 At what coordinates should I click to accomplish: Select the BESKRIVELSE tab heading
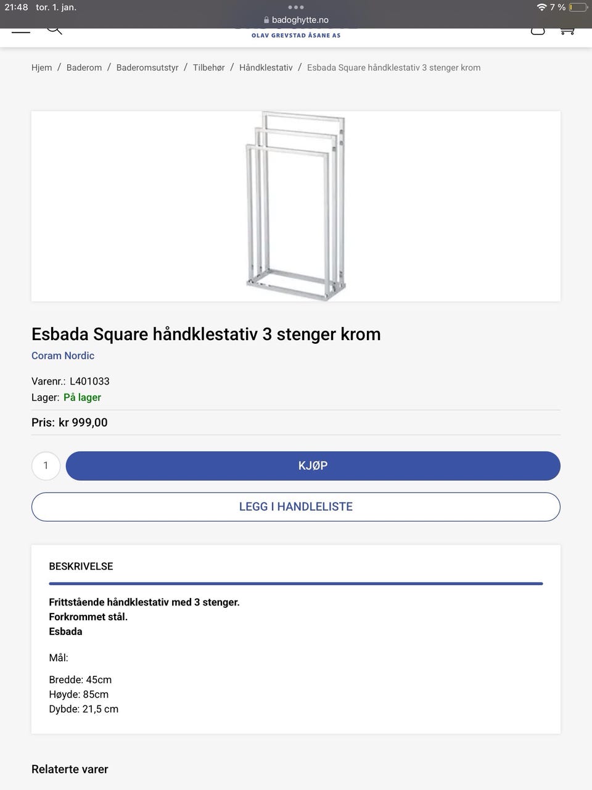(x=81, y=567)
